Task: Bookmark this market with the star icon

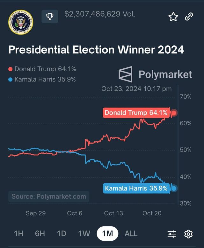Action: coord(173,17)
